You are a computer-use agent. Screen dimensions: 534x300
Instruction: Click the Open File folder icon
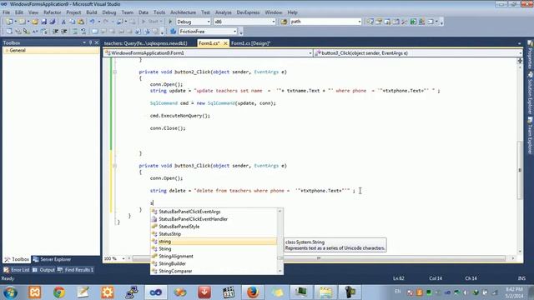pyautogui.click(x=35, y=22)
